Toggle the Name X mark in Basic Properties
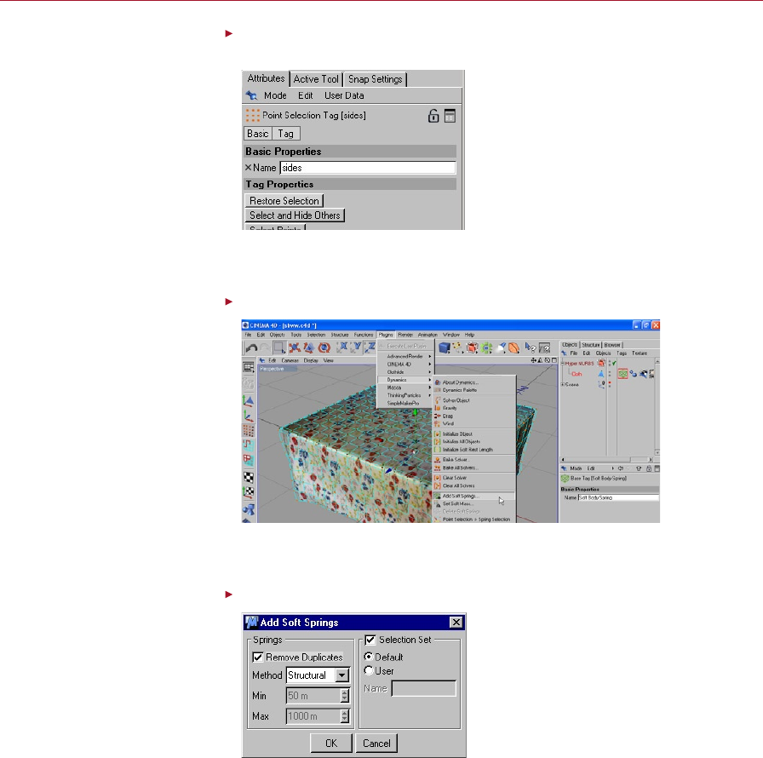763x758 pixels. [x=248, y=168]
